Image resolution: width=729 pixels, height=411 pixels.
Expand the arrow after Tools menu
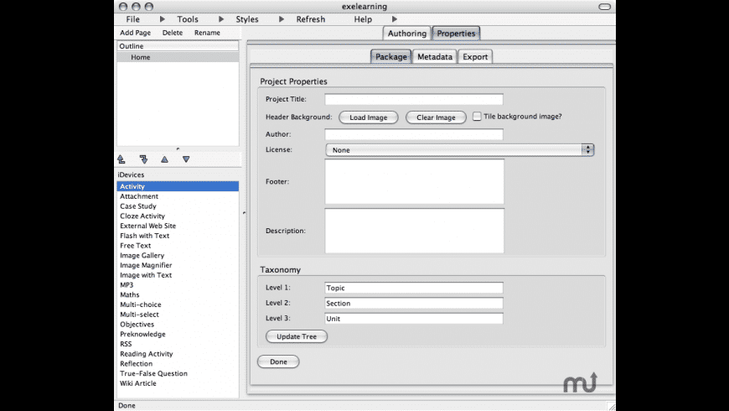coord(221,19)
